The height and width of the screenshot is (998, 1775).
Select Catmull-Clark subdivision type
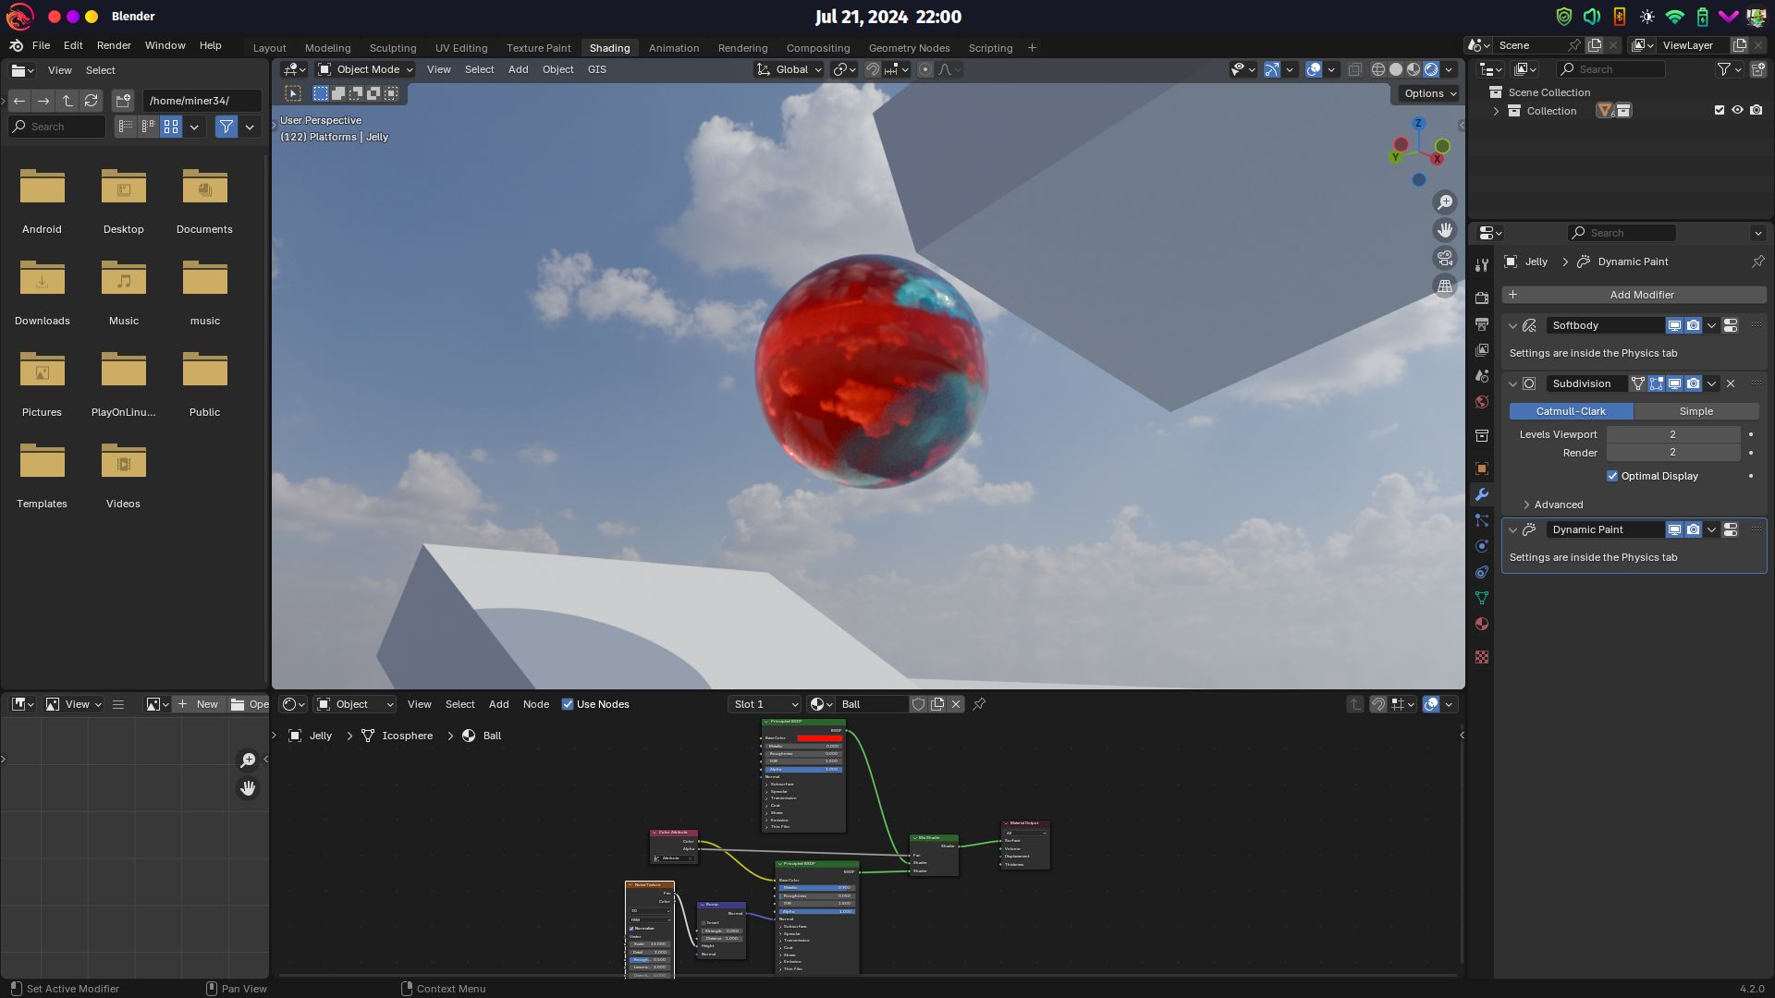(x=1571, y=411)
